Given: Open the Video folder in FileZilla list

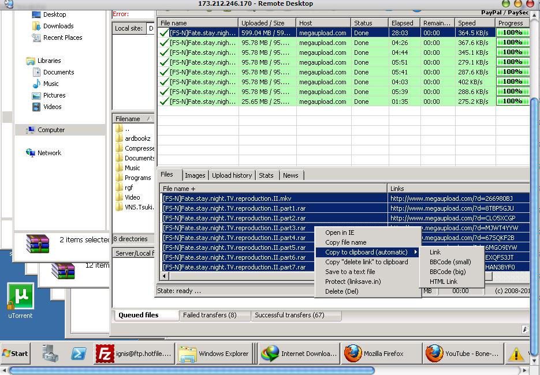Looking at the screenshot, I should (128, 197).
